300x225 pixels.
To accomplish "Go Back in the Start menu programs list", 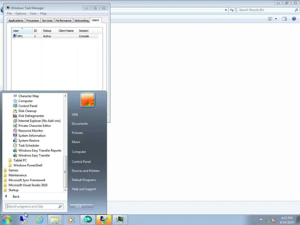I will click(12, 197).
